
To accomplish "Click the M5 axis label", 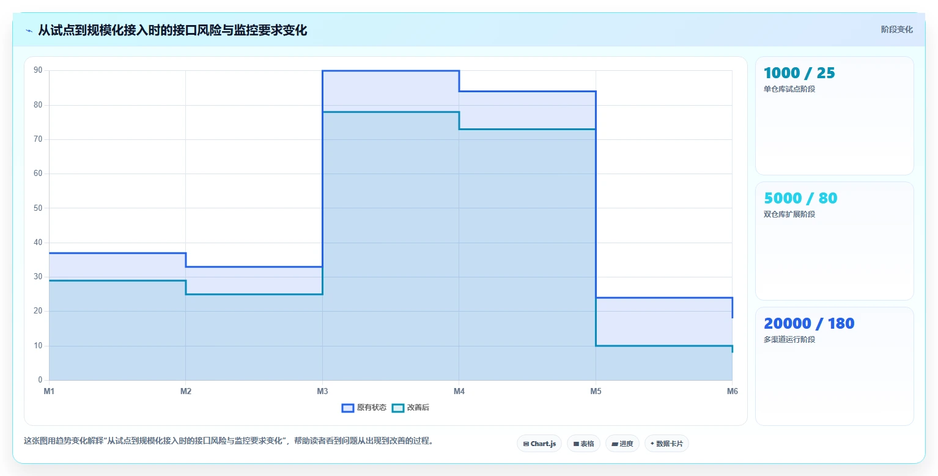I will coord(596,391).
